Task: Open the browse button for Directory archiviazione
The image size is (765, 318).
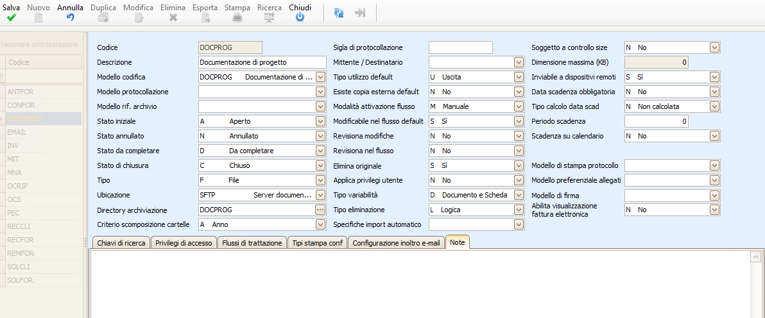Action: coord(321,210)
